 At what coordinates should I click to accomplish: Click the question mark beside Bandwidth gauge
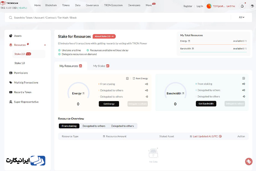[183, 93]
